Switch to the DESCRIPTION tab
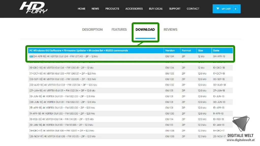The height and width of the screenshot is (146, 260). tap(92, 29)
